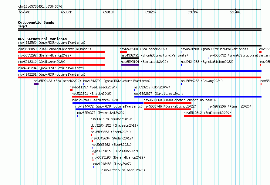270x185 pixels.
Task: Select nsv6507509 Sedlazeck2020 label
Action: 96,100
